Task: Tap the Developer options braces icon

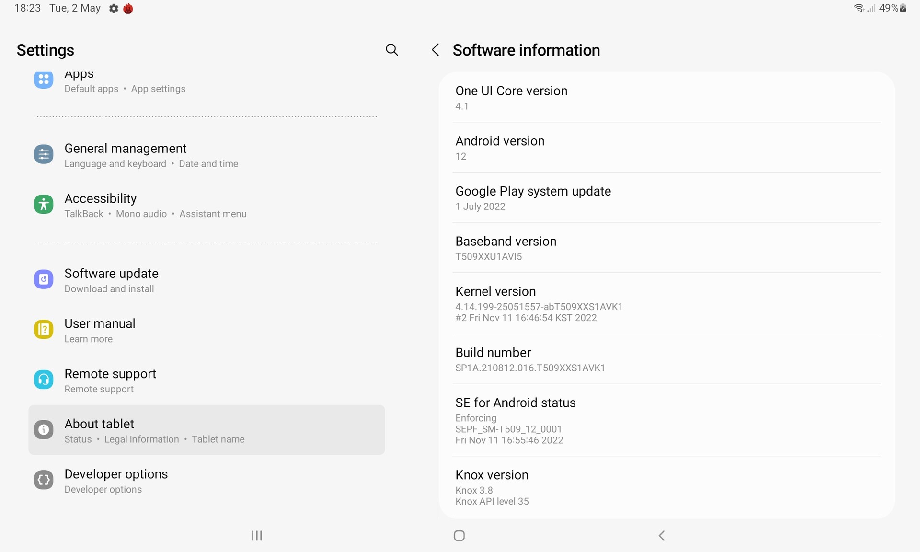Action: click(44, 480)
